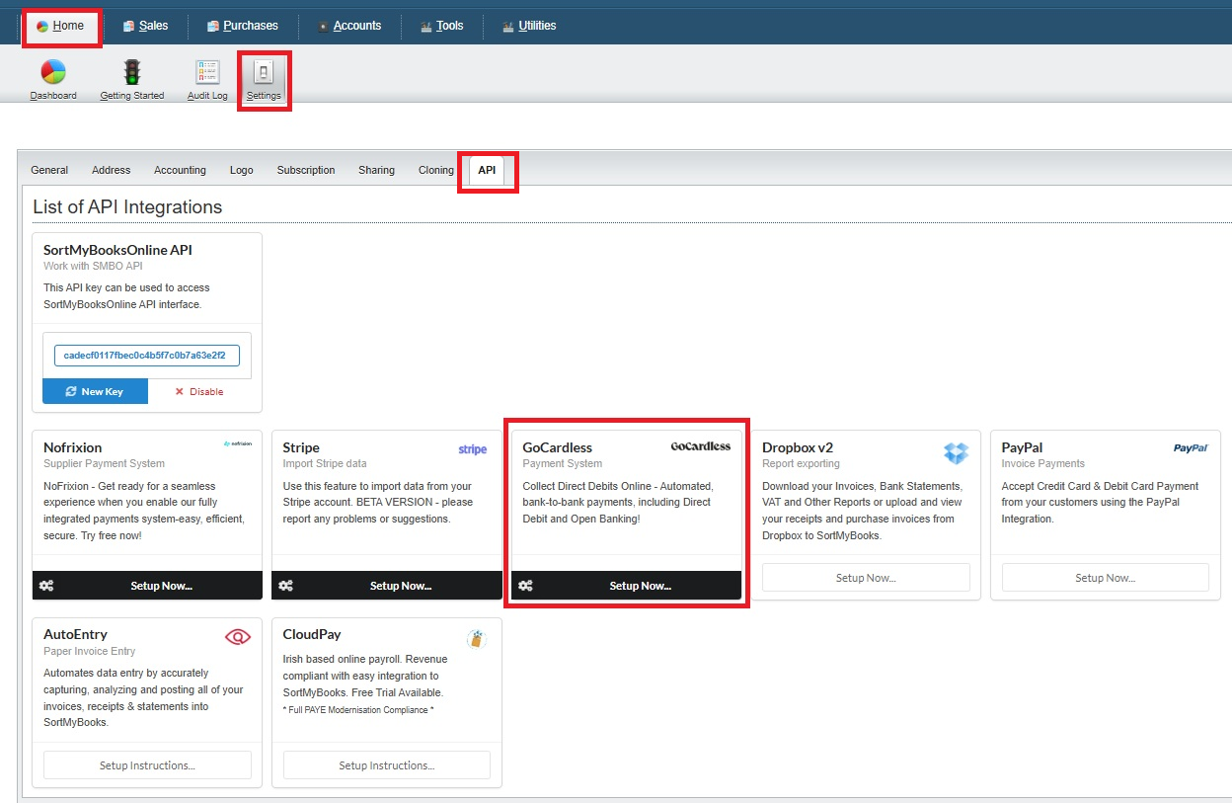Image resolution: width=1232 pixels, height=803 pixels.
Task: Open the Tools menu
Action: (x=441, y=26)
